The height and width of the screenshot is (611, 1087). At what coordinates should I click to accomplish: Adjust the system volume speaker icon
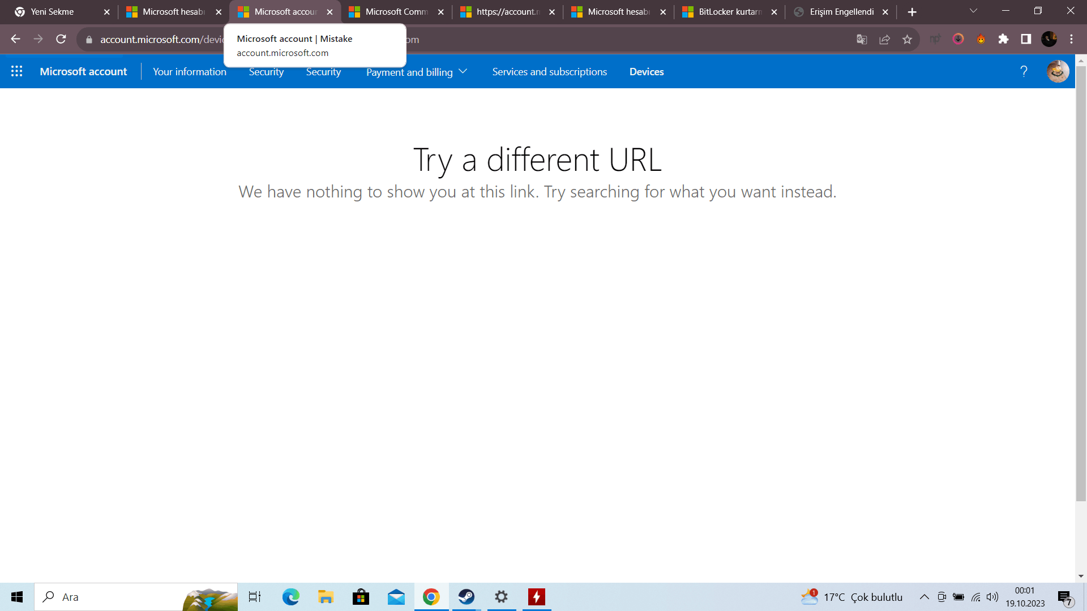coord(992,597)
